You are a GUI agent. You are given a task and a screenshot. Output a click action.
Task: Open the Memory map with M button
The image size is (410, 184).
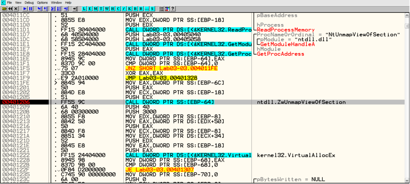coord(95,8)
